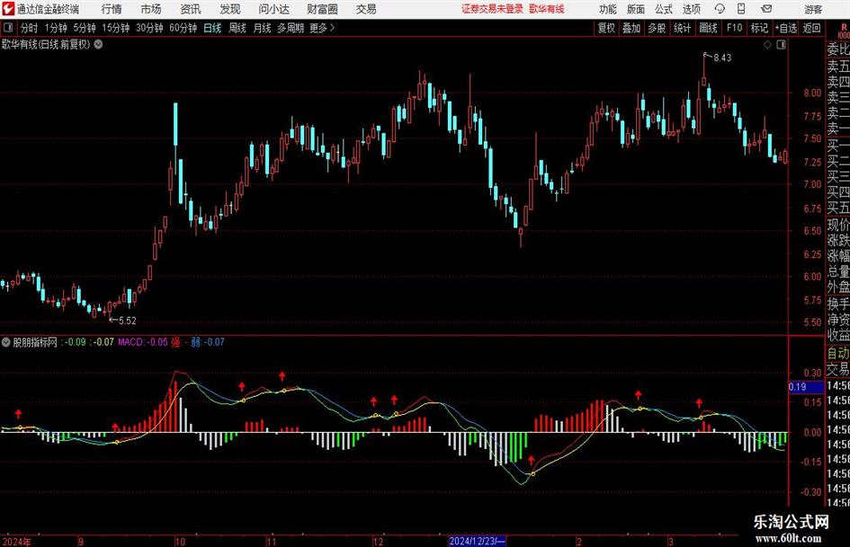This screenshot has width=850, height=547.
Task: Click the 2024年 label on the time axis
Action: pyautogui.click(x=17, y=542)
